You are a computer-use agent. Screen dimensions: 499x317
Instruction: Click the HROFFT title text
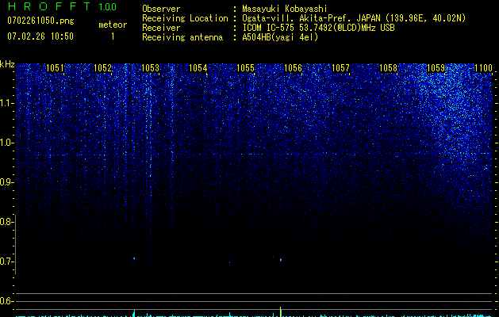tap(49, 6)
